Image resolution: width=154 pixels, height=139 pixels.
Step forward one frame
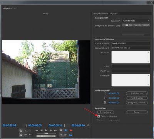coord(51,130)
